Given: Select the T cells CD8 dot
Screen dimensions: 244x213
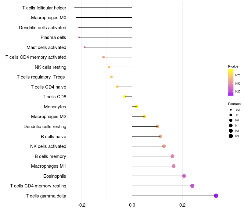Looking at the screenshot, I should coord(125,97).
